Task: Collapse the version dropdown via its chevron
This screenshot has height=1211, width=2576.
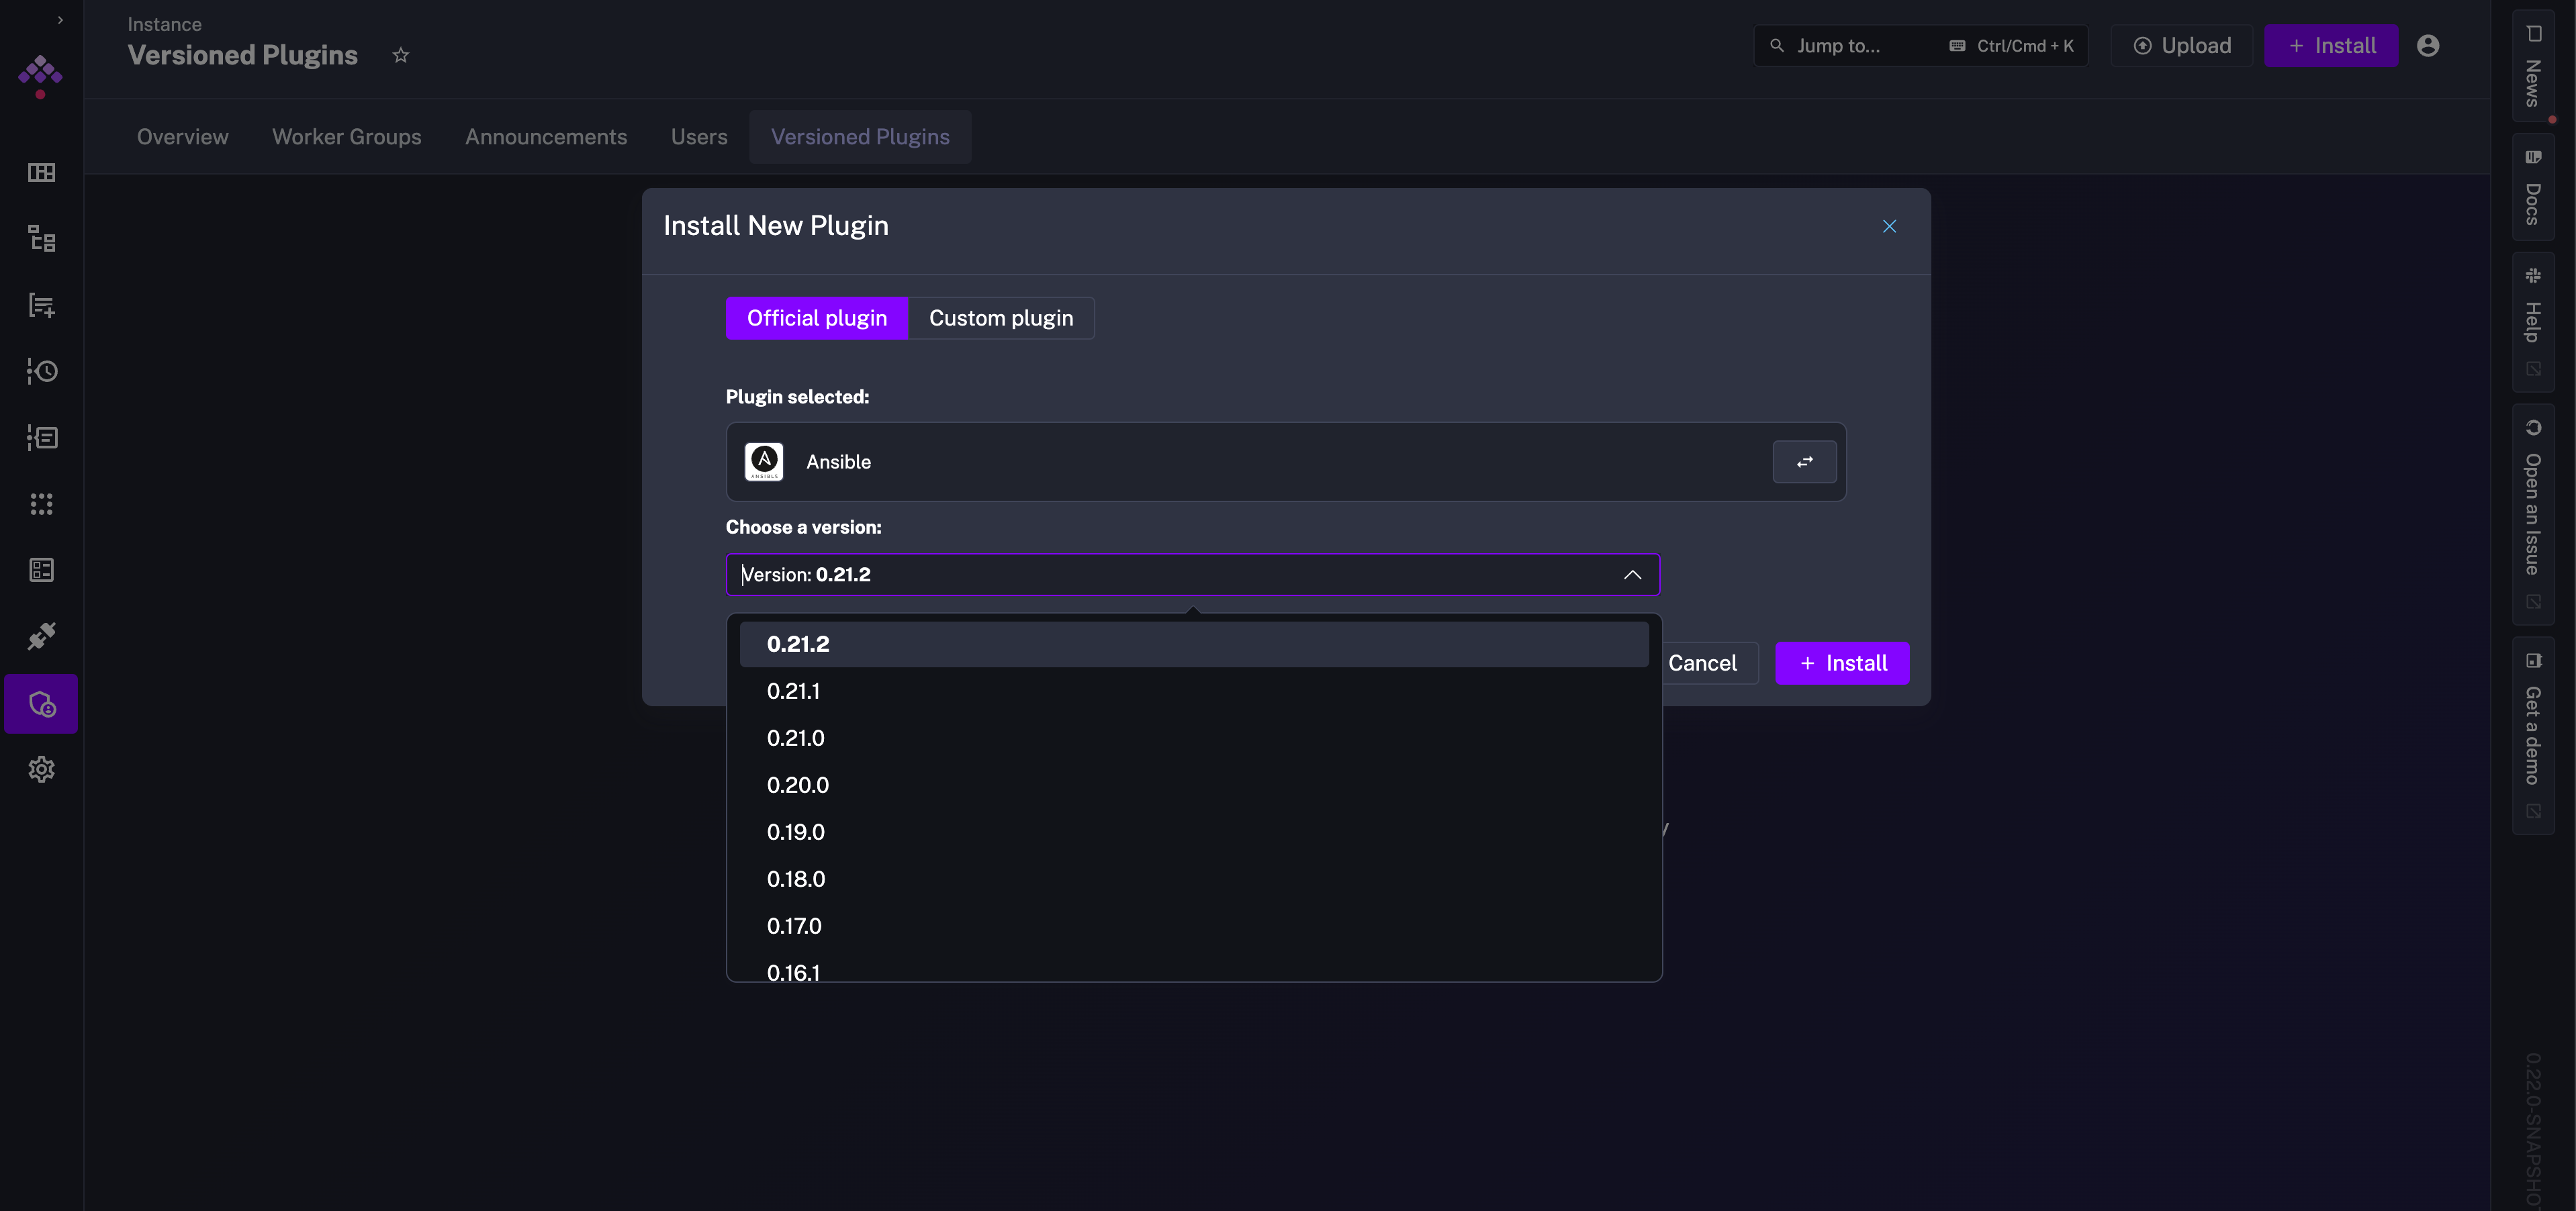Action: click(1632, 575)
